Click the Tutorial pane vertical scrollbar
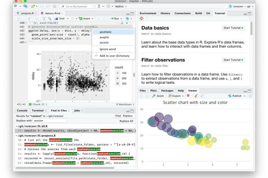The width and height of the screenshot is (268, 178). (251, 28)
